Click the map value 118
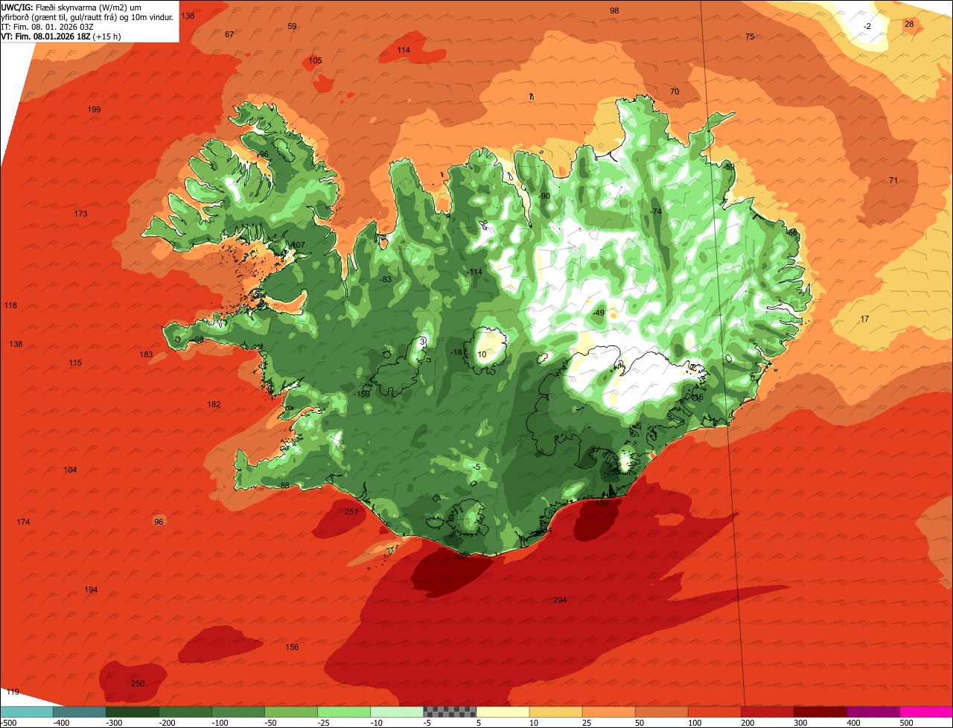Screen dimensions: 953x728 [10, 305]
